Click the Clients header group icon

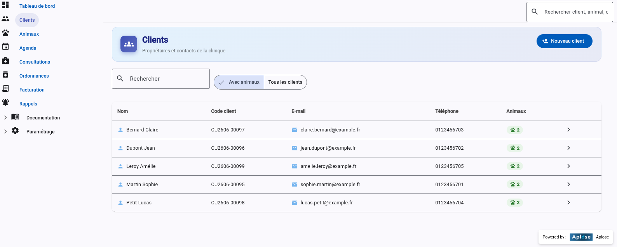[129, 44]
